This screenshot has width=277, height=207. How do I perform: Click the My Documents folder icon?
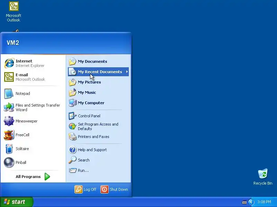pyautogui.click(x=72, y=61)
